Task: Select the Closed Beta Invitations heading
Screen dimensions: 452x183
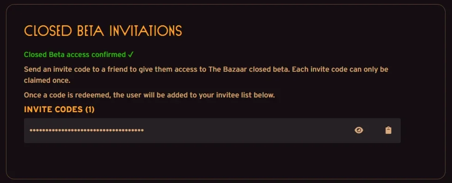Action: coord(103,31)
